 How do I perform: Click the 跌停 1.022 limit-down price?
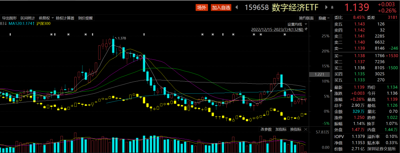[x=392, y=118]
